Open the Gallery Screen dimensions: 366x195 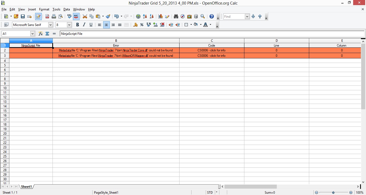(x=189, y=16)
